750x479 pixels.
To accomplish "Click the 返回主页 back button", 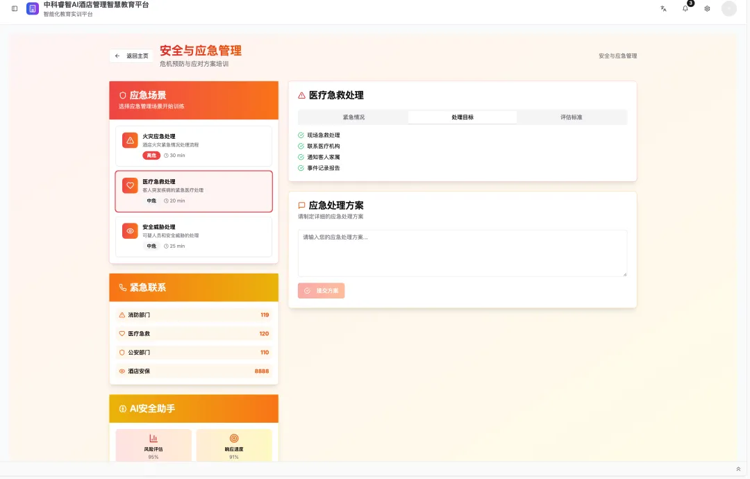I will coord(131,55).
